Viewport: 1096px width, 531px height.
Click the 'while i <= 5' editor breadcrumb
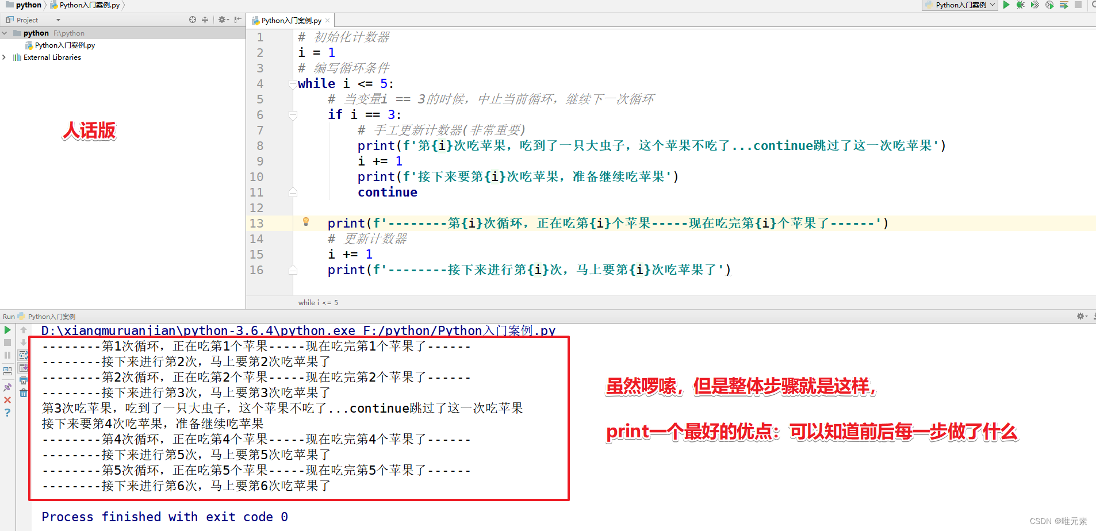click(318, 302)
